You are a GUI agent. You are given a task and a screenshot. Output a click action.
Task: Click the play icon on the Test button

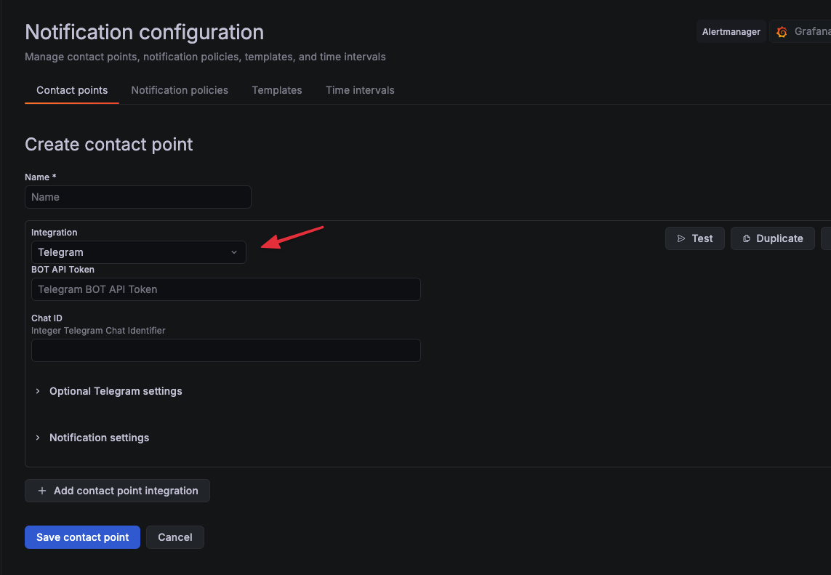(x=681, y=238)
